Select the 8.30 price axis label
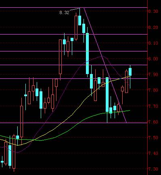 [153, 11]
